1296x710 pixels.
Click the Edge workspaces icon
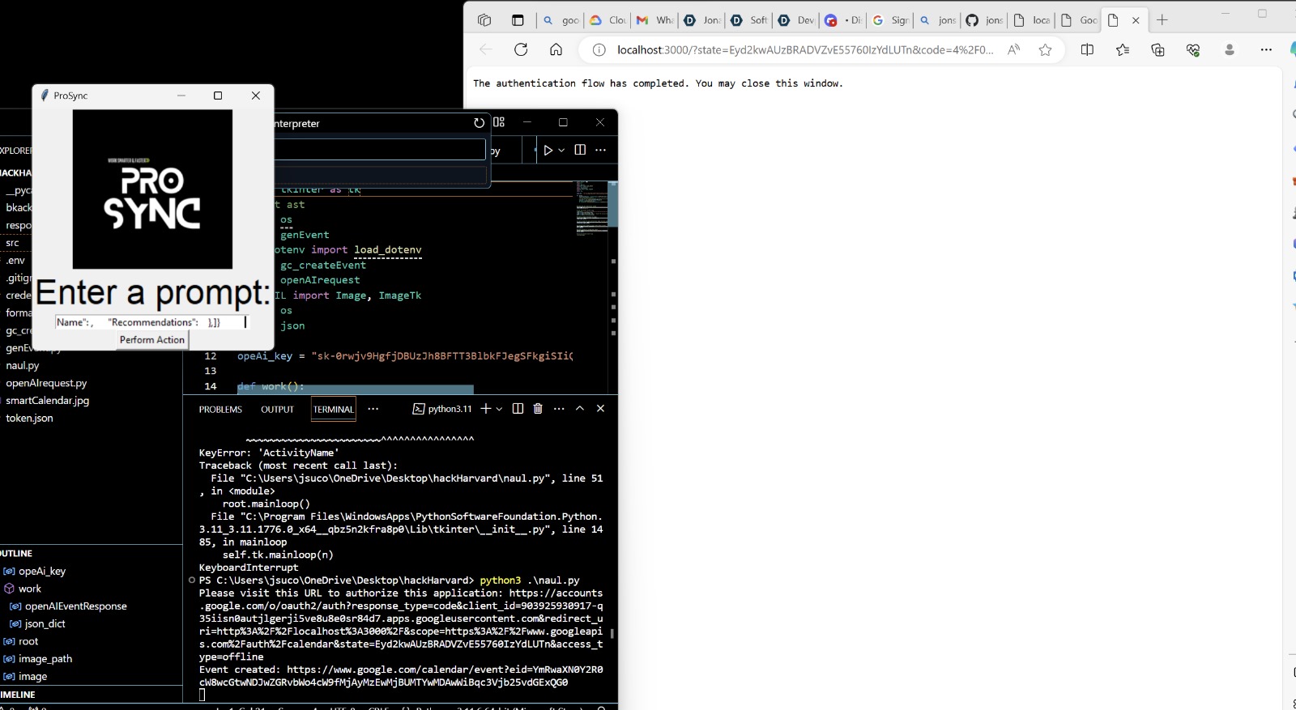click(x=484, y=20)
